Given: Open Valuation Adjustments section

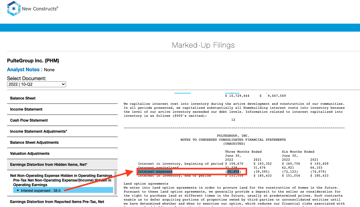Looking at the screenshot, I should [62, 153].
